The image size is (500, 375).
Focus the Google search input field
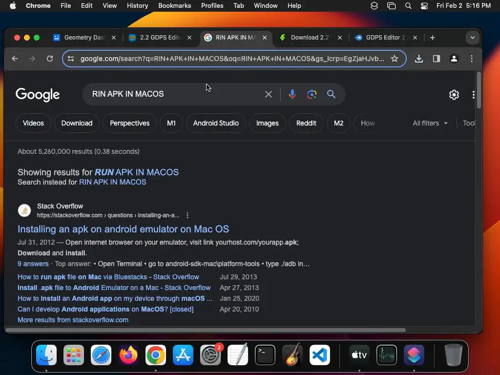[175, 94]
